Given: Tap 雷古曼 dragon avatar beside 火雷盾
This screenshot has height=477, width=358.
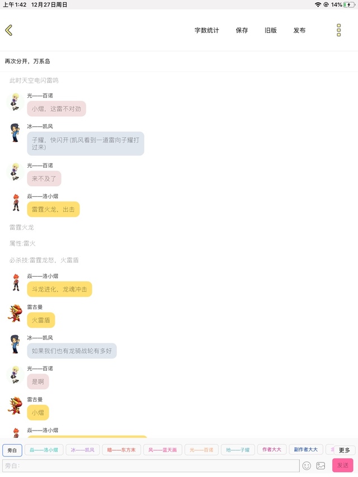Looking at the screenshot, I should (x=15, y=313).
